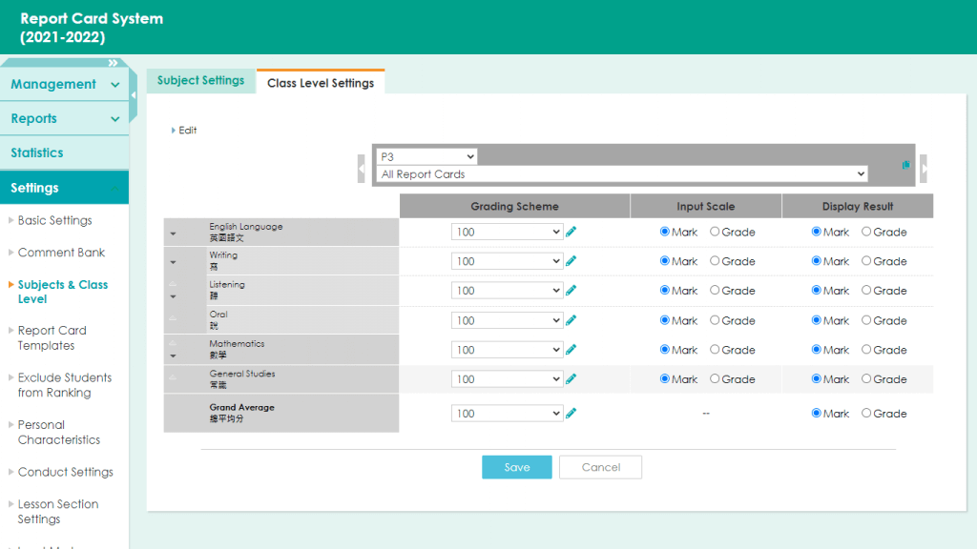Expand the Reports menu in sidebar
977x549 pixels.
point(64,118)
